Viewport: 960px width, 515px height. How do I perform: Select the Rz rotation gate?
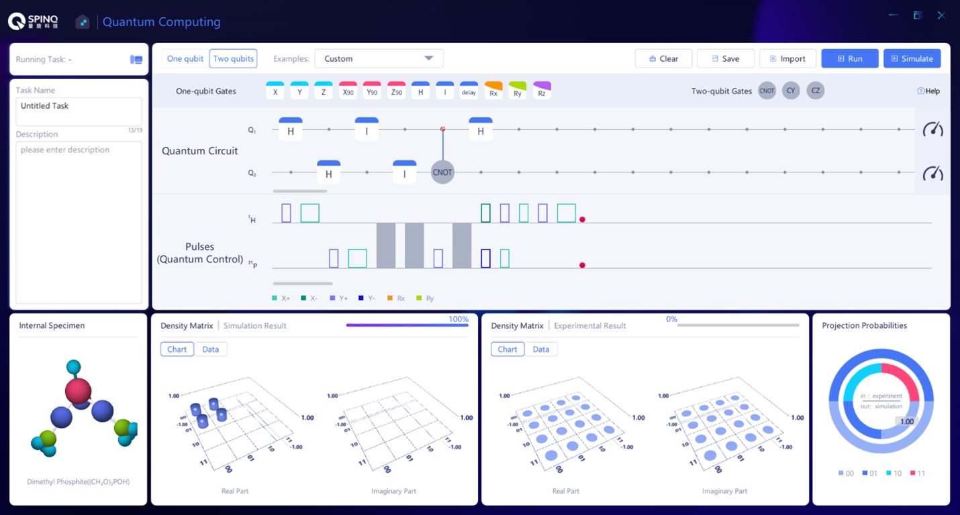tap(542, 91)
